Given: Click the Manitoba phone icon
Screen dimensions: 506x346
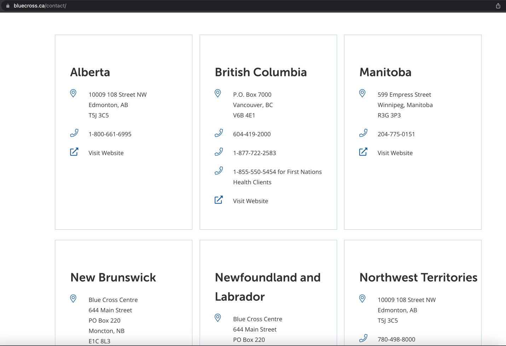Looking at the screenshot, I should tap(363, 133).
